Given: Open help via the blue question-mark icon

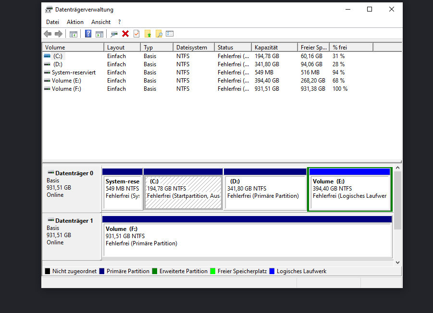Looking at the screenshot, I should 88,34.
